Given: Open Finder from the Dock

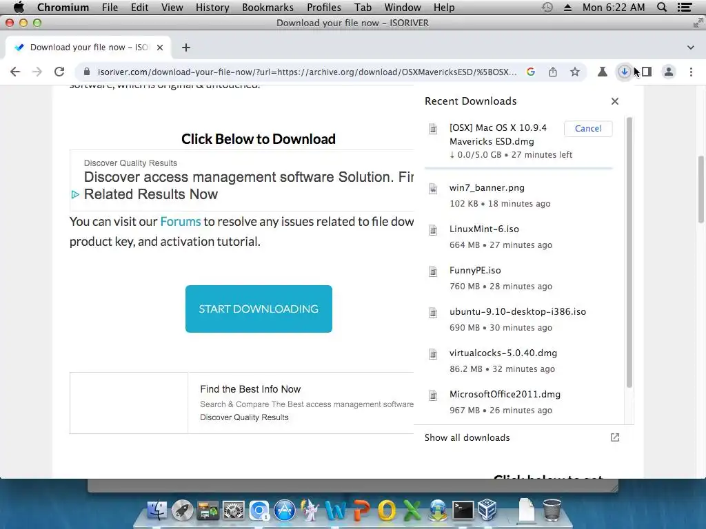Looking at the screenshot, I should pos(157,510).
